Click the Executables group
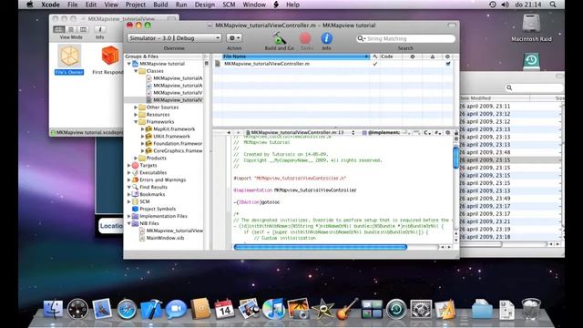 [153, 172]
